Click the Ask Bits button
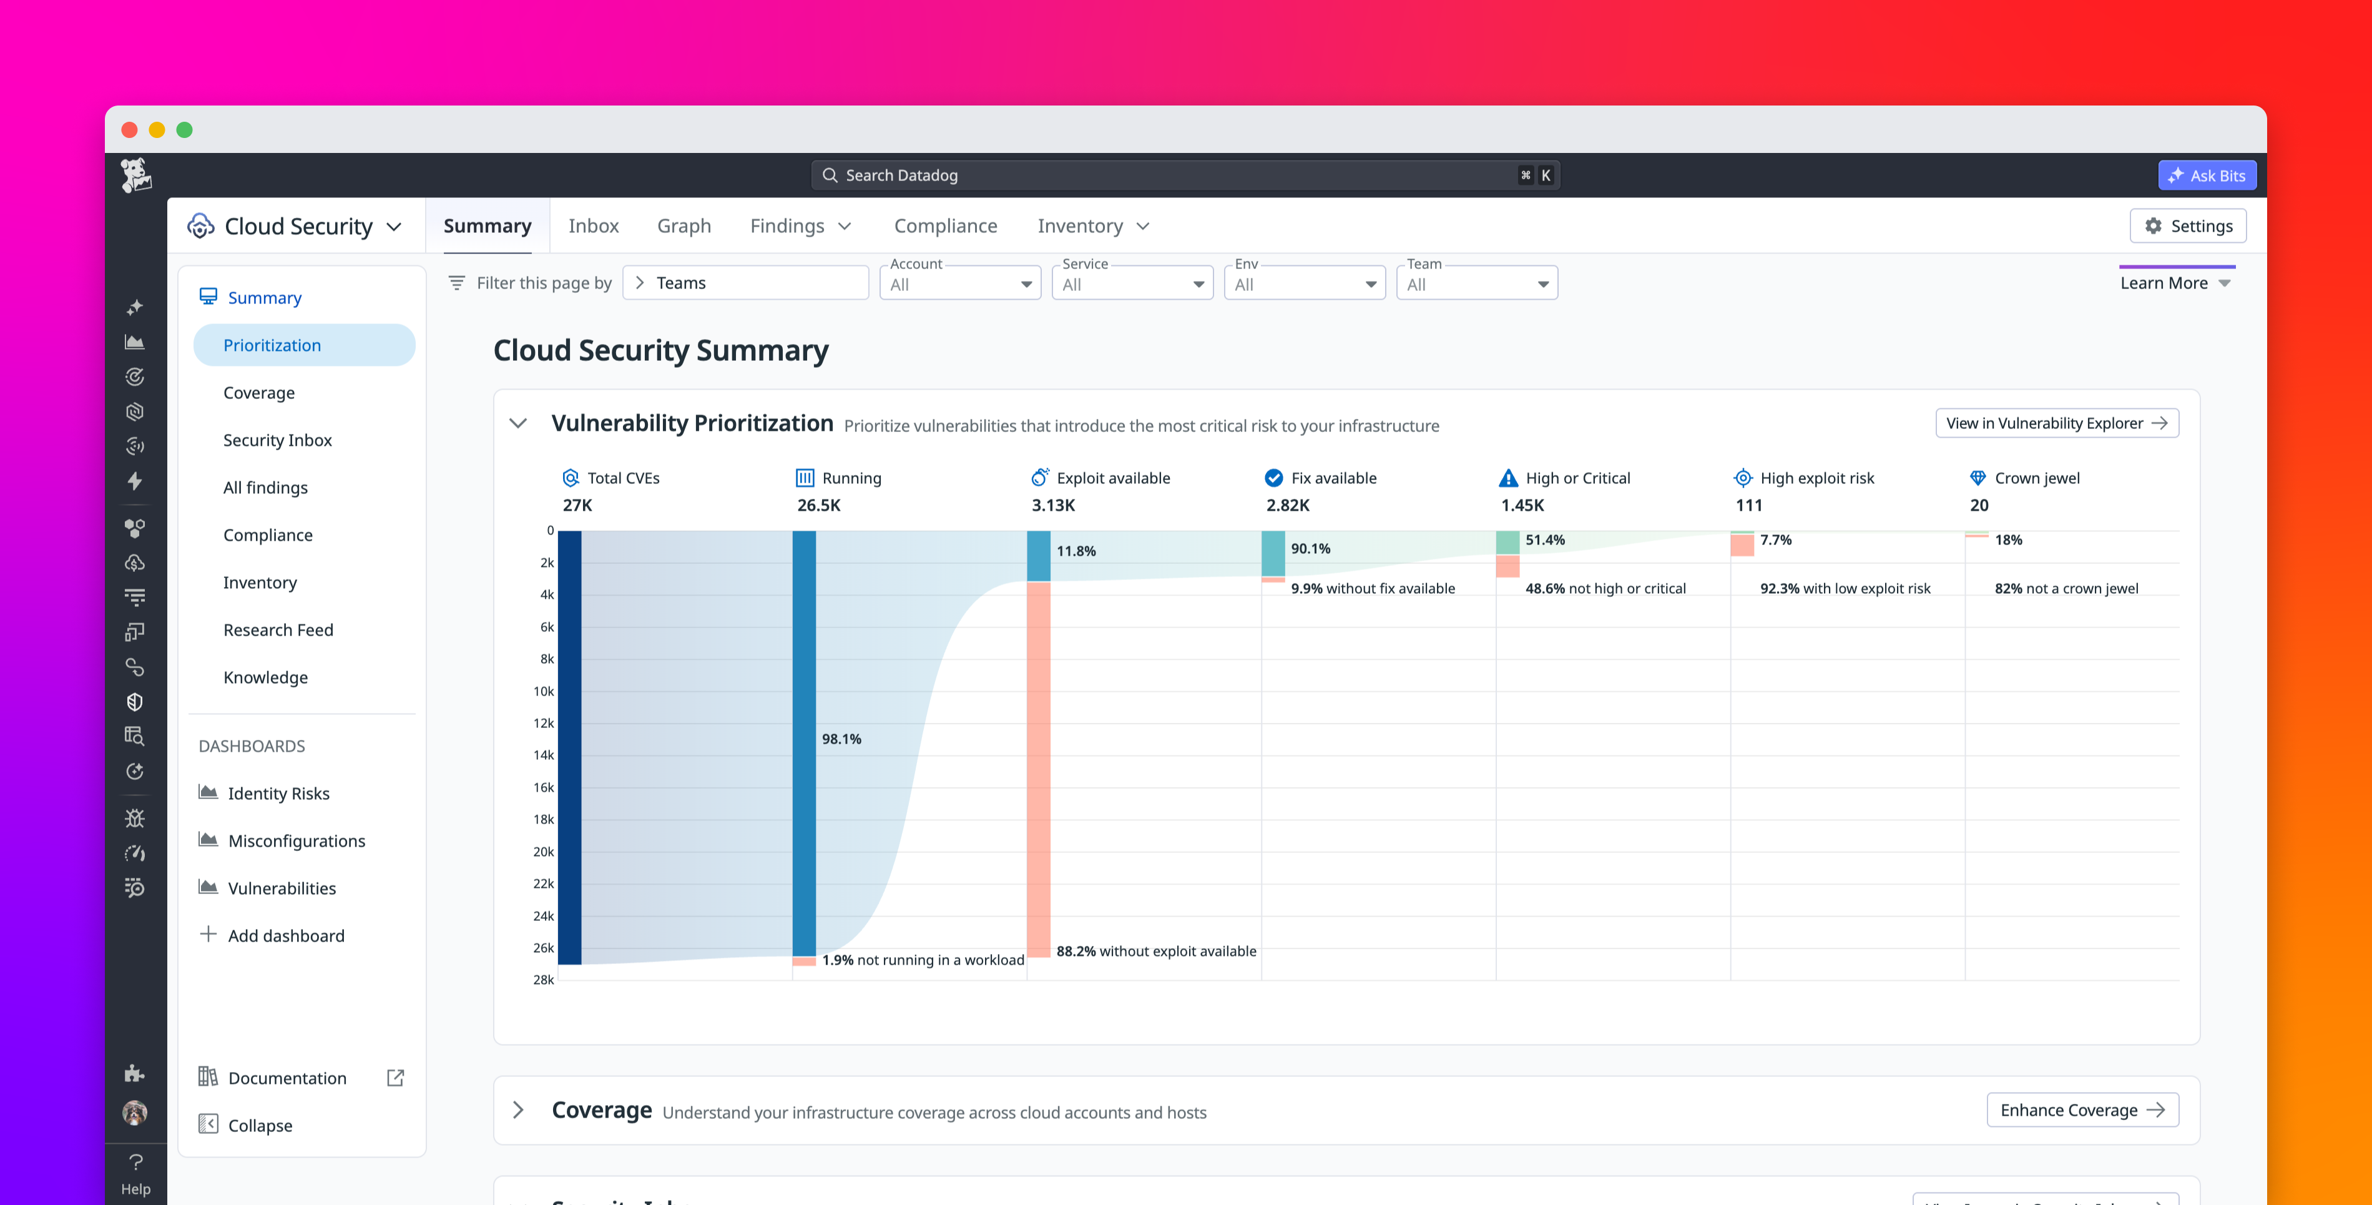This screenshot has height=1205, width=2372. point(2206,175)
